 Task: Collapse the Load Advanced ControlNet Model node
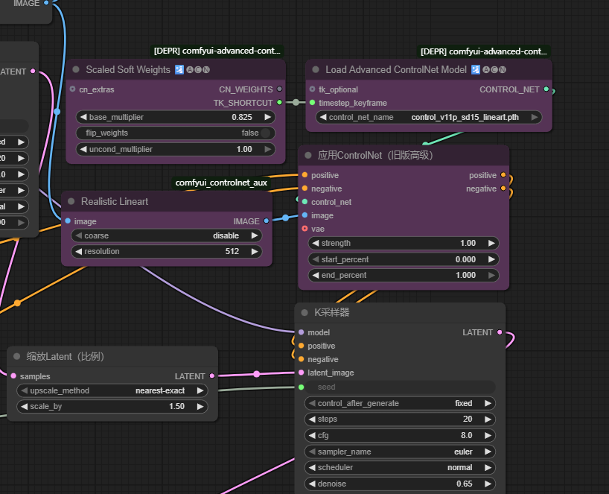316,70
